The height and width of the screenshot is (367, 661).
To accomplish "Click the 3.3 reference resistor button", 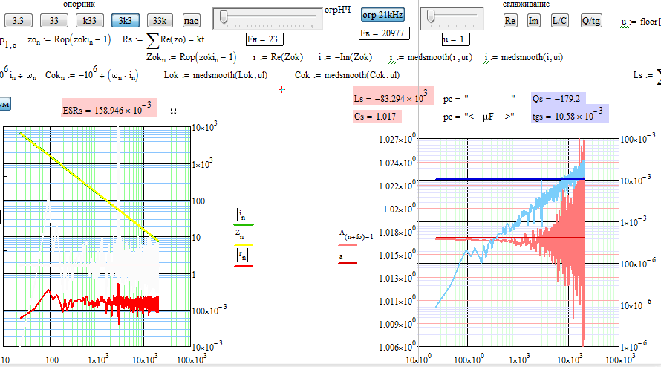I will 19,21.
